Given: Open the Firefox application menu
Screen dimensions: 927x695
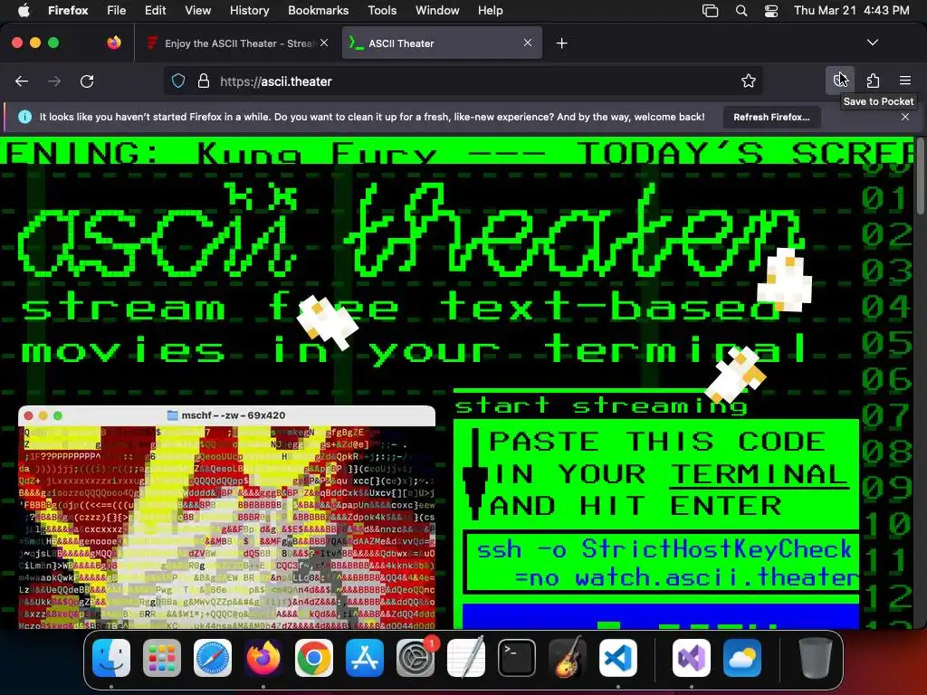Looking at the screenshot, I should tap(68, 10).
